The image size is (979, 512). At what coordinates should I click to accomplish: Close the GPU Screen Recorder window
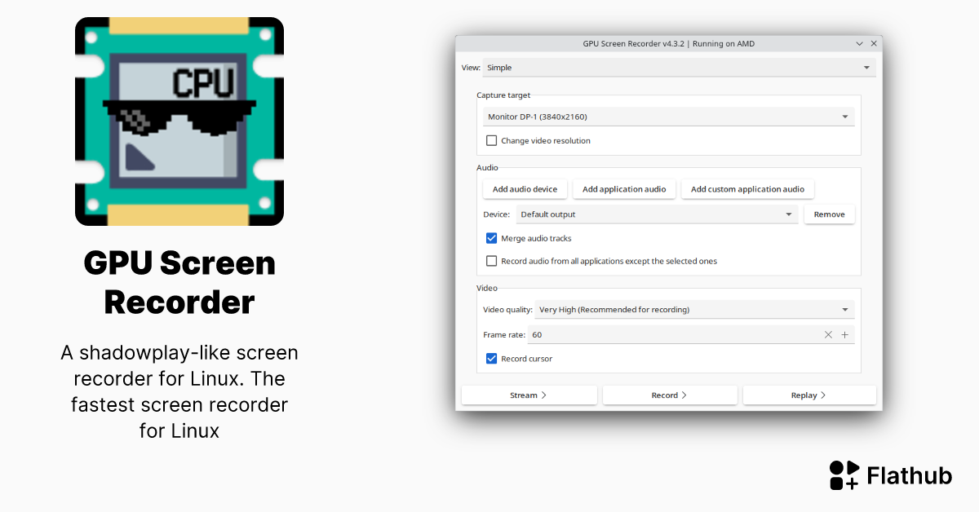874,43
